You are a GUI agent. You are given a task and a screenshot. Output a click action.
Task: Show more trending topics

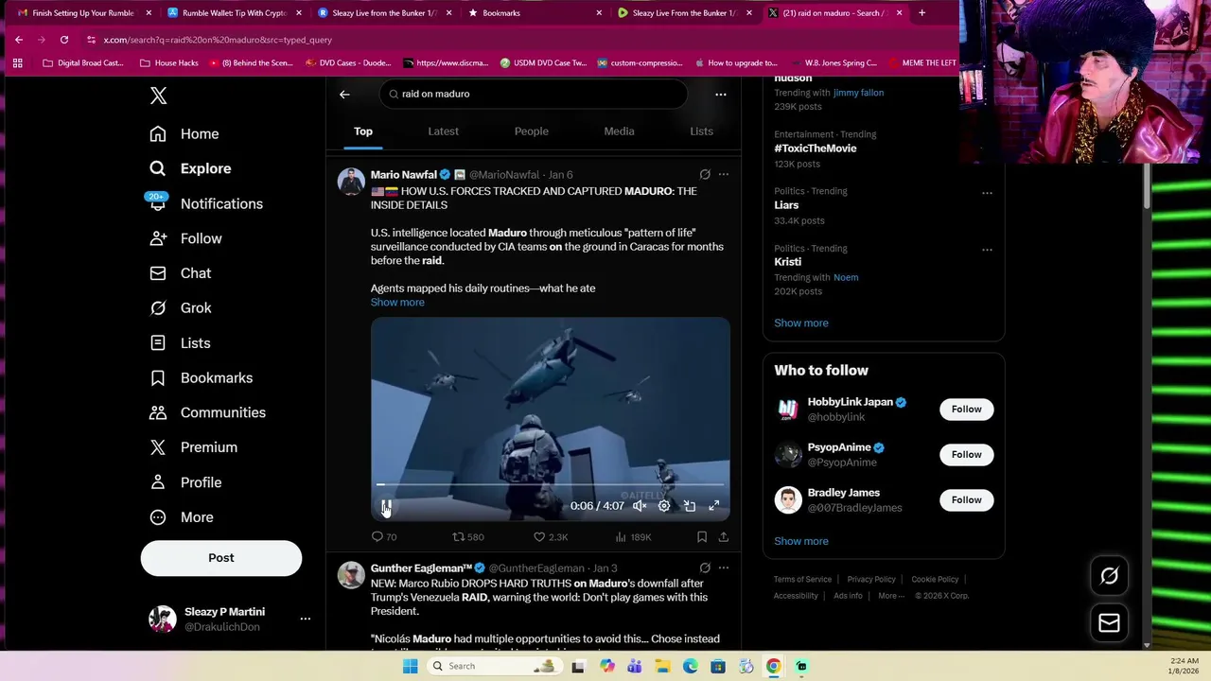coord(801,323)
